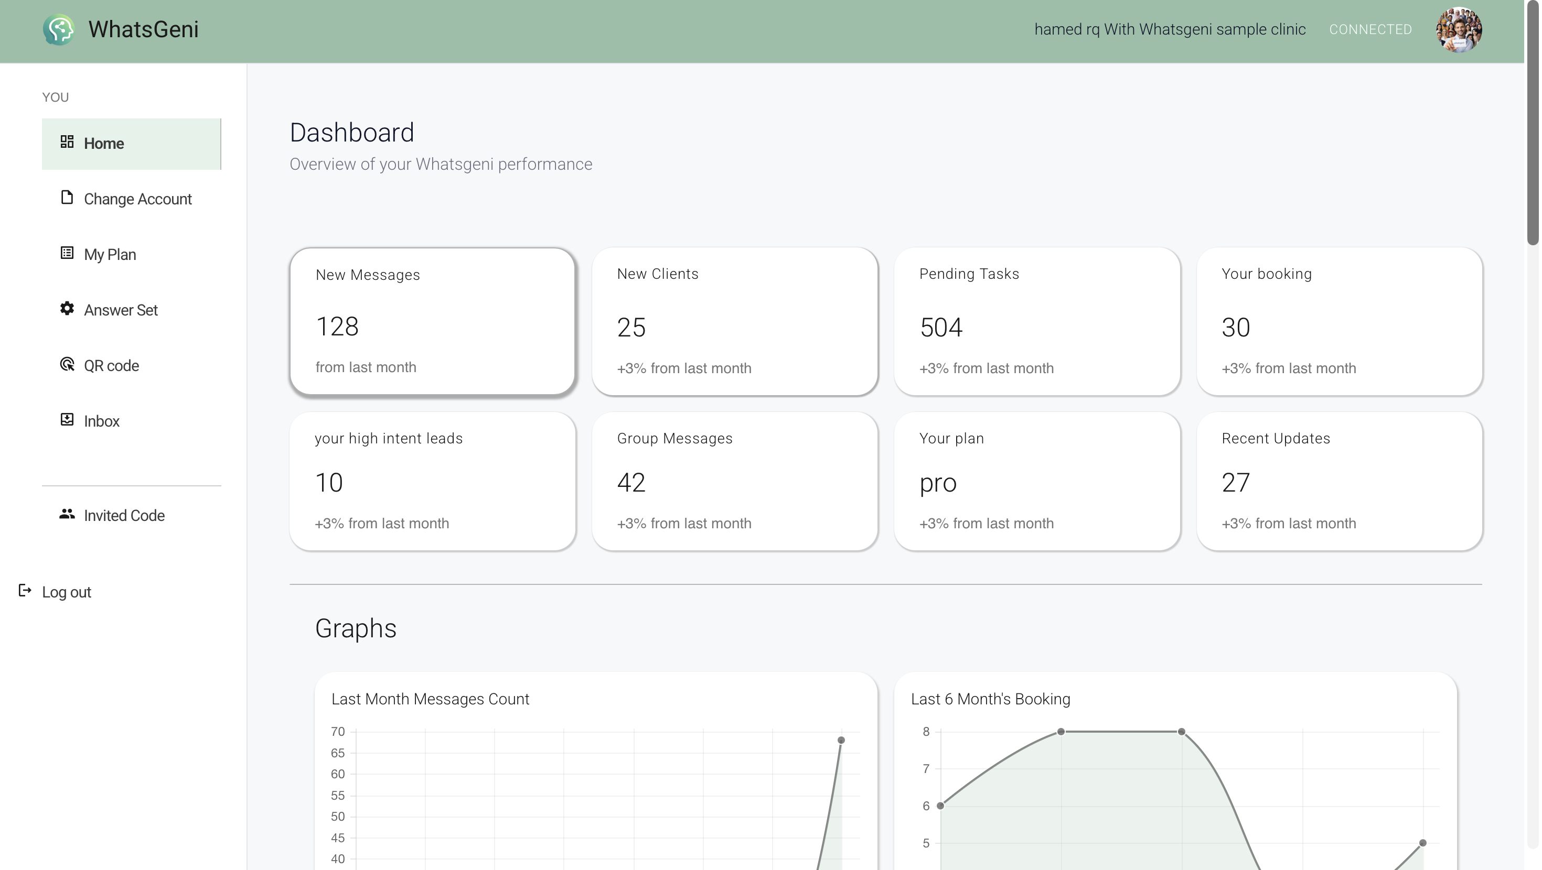This screenshot has width=1542, height=870.
Task: Open the New Messages card
Action: [432, 321]
